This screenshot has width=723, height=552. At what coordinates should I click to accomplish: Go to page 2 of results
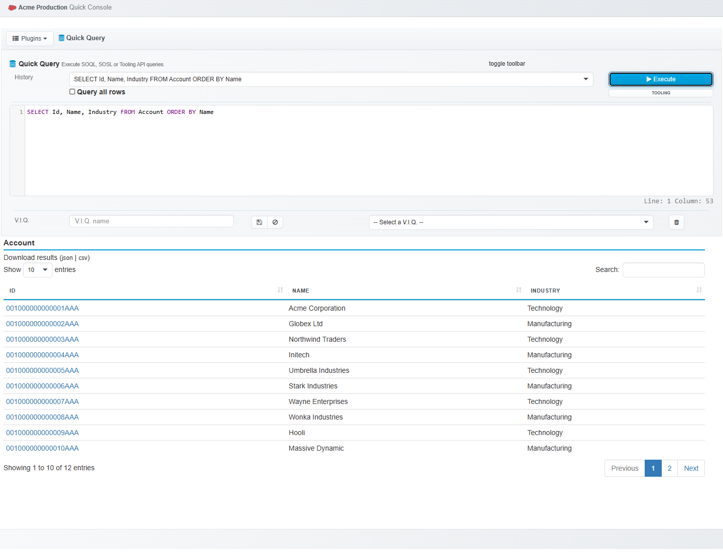coord(669,468)
